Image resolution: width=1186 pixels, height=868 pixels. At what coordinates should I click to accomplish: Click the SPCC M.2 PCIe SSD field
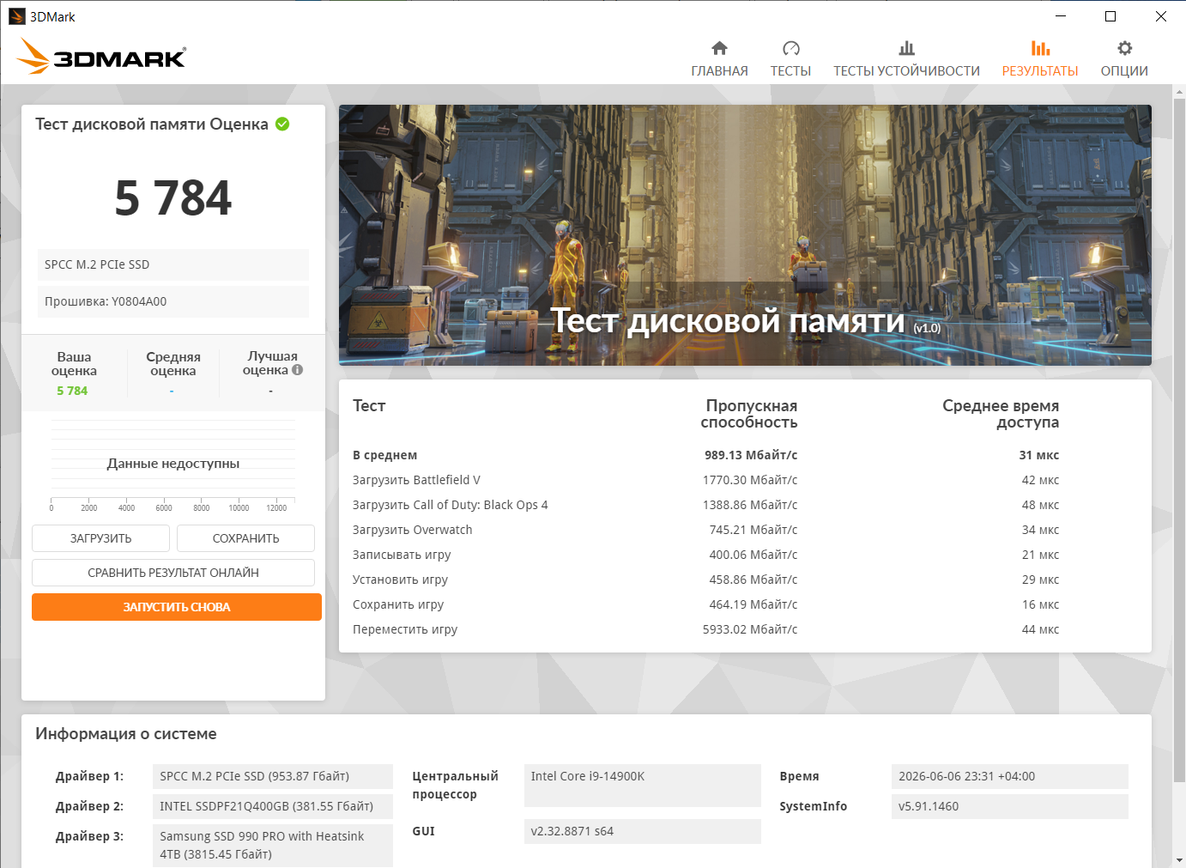(173, 264)
